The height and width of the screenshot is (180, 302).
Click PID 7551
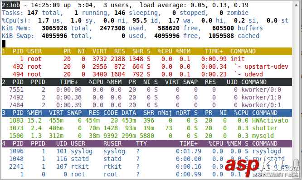[16, 90]
